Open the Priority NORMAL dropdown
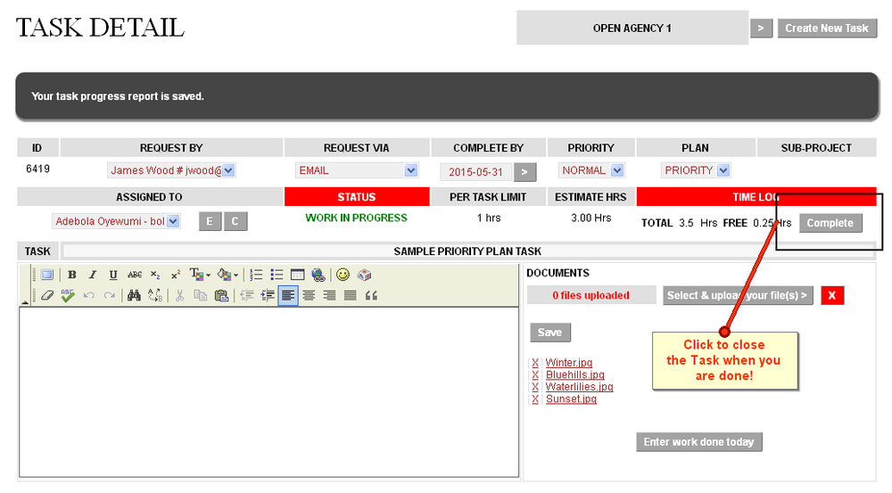The width and height of the screenshot is (892, 493). click(617, 170)
